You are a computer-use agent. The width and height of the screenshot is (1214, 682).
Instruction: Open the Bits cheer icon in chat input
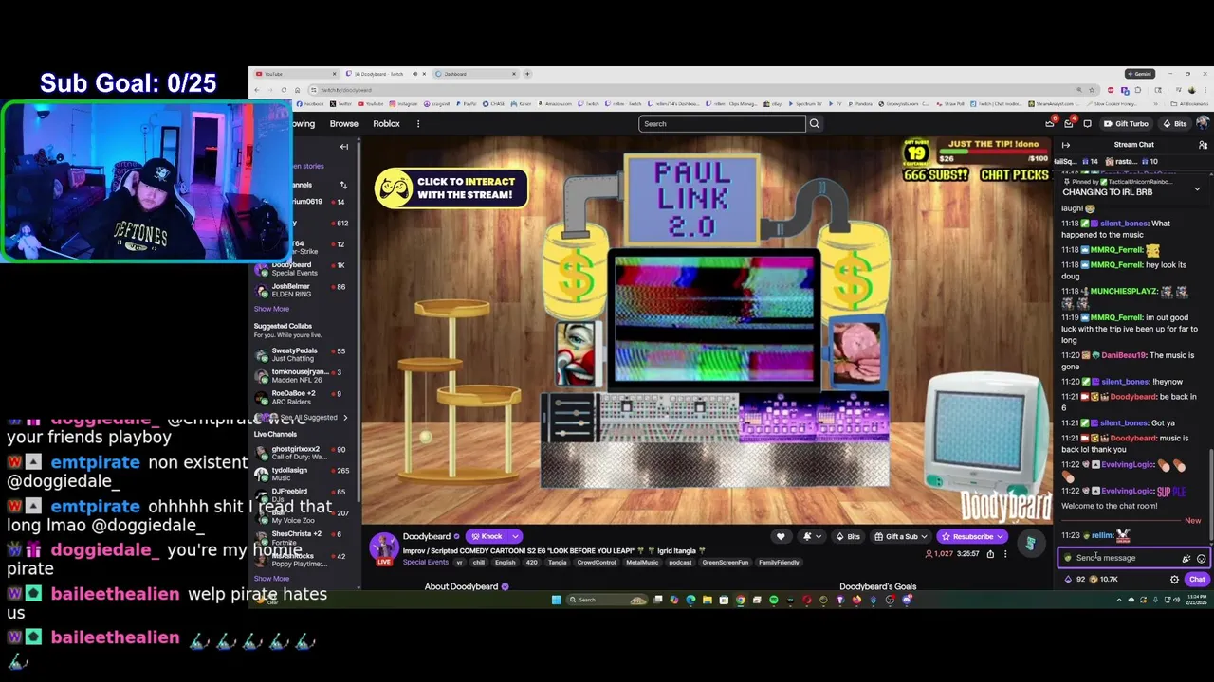(x=1186, y=559)
